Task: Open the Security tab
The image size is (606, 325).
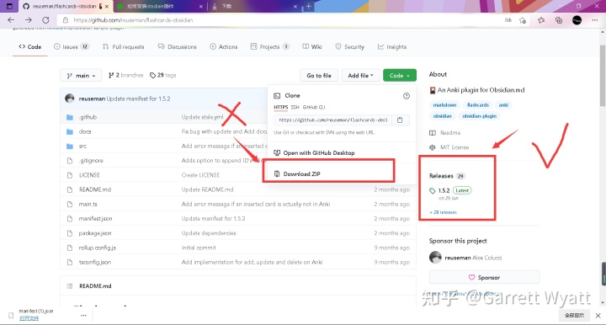Action: (x=350, y=47)
